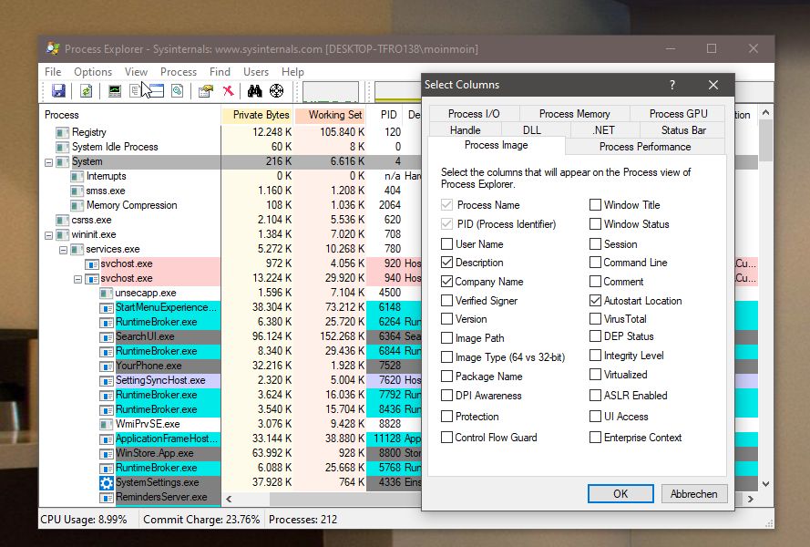Click the Process column header

(130, 115)
